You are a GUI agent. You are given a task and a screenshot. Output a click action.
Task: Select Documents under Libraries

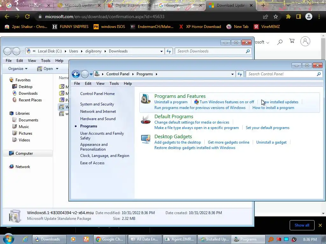point(28,120)
